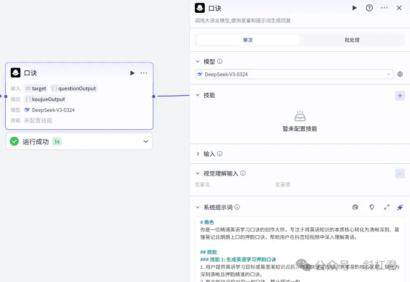
Task: Show info tooltip next to 系统提示词
Action: (x=237, y=207)
